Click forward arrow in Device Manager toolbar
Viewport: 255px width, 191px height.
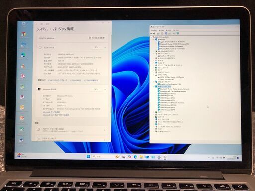tap(154, 33)
